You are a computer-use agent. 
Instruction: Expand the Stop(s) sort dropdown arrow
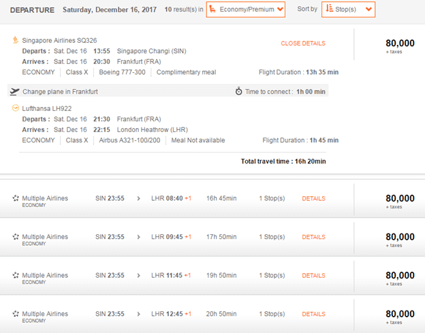[x=368, y=10]
